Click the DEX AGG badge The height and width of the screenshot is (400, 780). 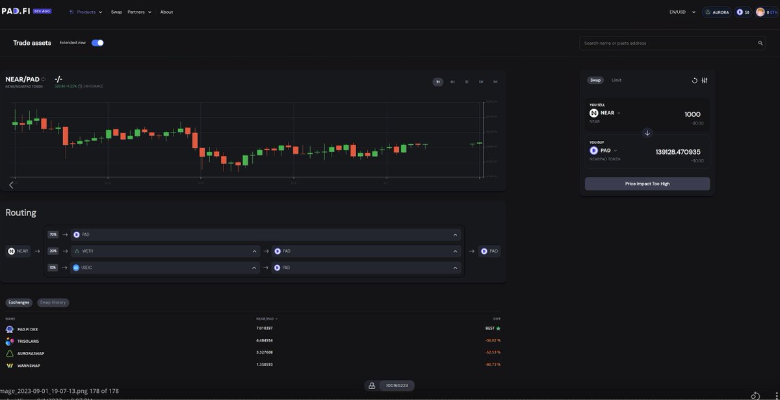(x=42, y=12)
